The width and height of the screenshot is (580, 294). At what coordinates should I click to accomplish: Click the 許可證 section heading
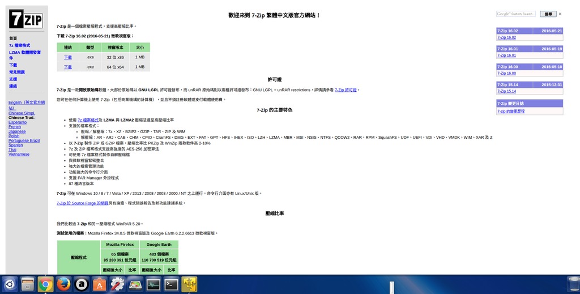point(275,79)
